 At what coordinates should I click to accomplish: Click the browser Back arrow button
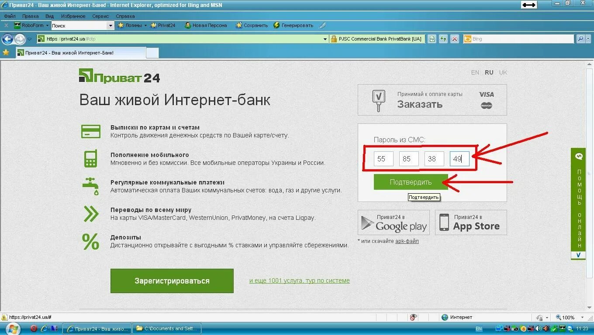(x=7, y=39)
